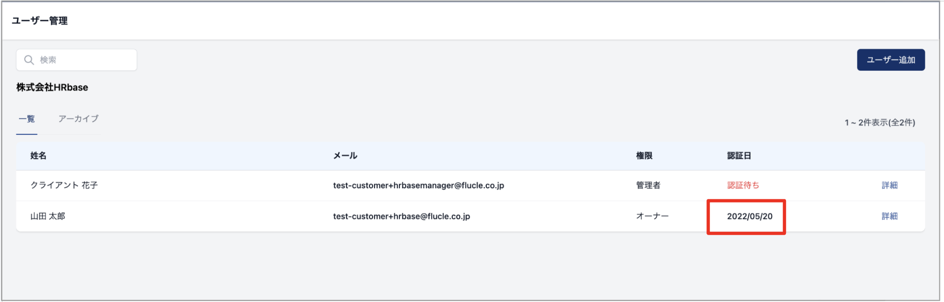Click the search magnifier icon
Viewport: 944px width, 302px height.
click(x=29, y=60)
